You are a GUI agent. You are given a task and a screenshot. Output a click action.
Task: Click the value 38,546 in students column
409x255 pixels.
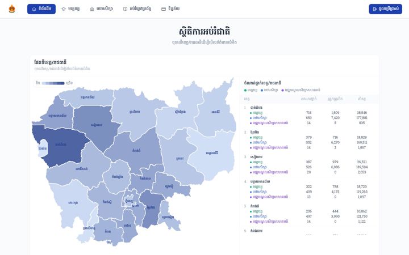point(362,113)
